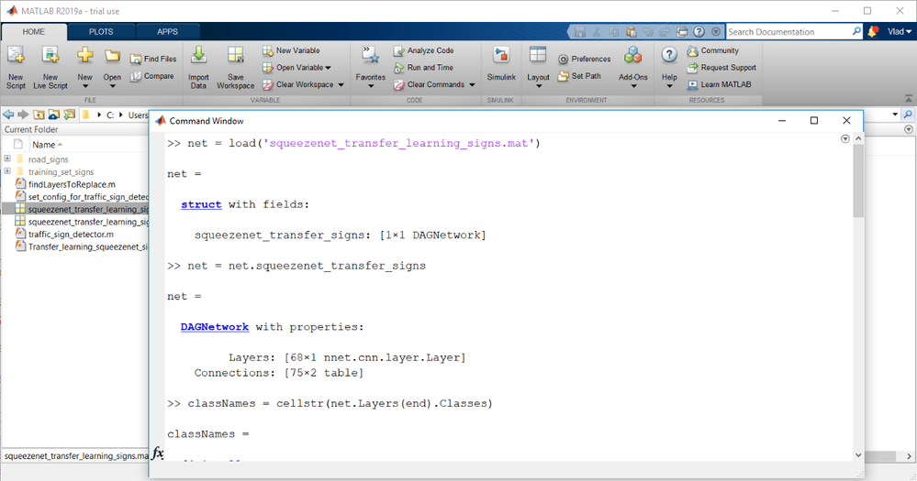Click the Browse for folder icon
This screenshot has width=917, height=481.
pos(54,115)
